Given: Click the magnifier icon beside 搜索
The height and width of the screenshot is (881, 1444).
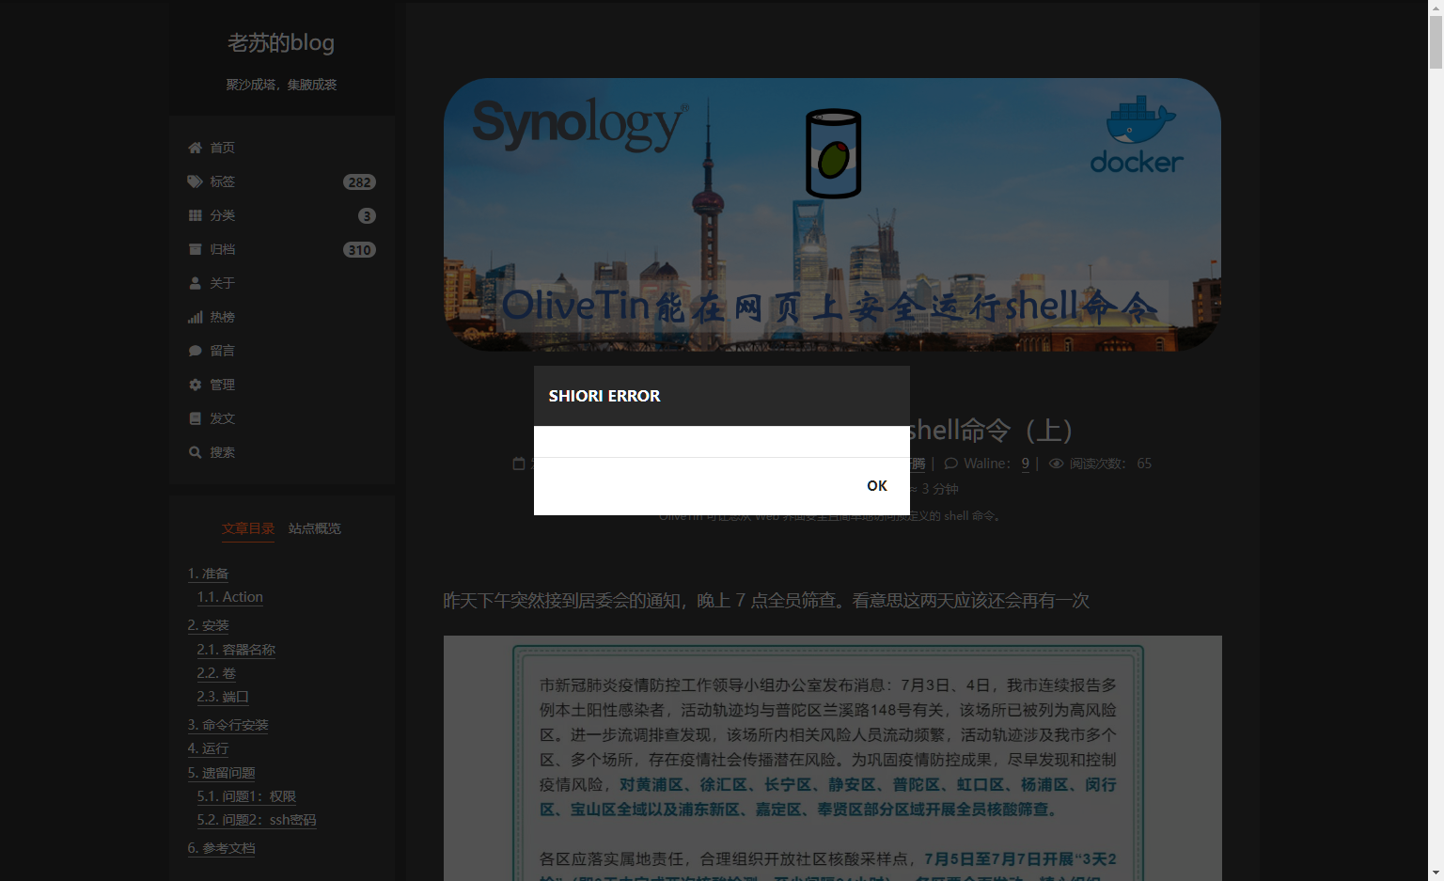Looking at the screenshot, I should [x=195, y=452].
